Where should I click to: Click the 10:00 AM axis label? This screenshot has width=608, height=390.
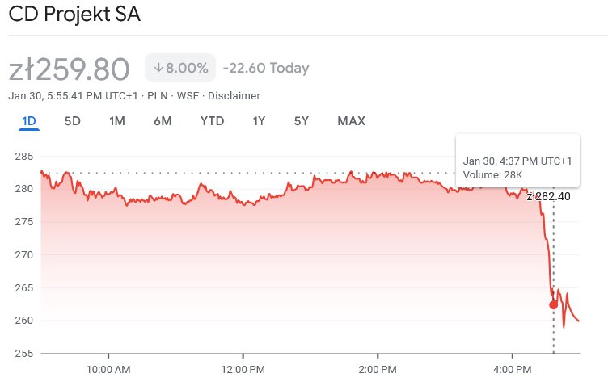coord(108,370)
